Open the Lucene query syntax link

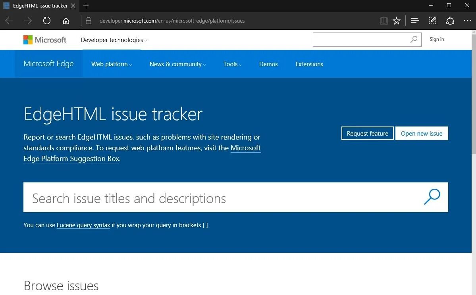(83, 225)
